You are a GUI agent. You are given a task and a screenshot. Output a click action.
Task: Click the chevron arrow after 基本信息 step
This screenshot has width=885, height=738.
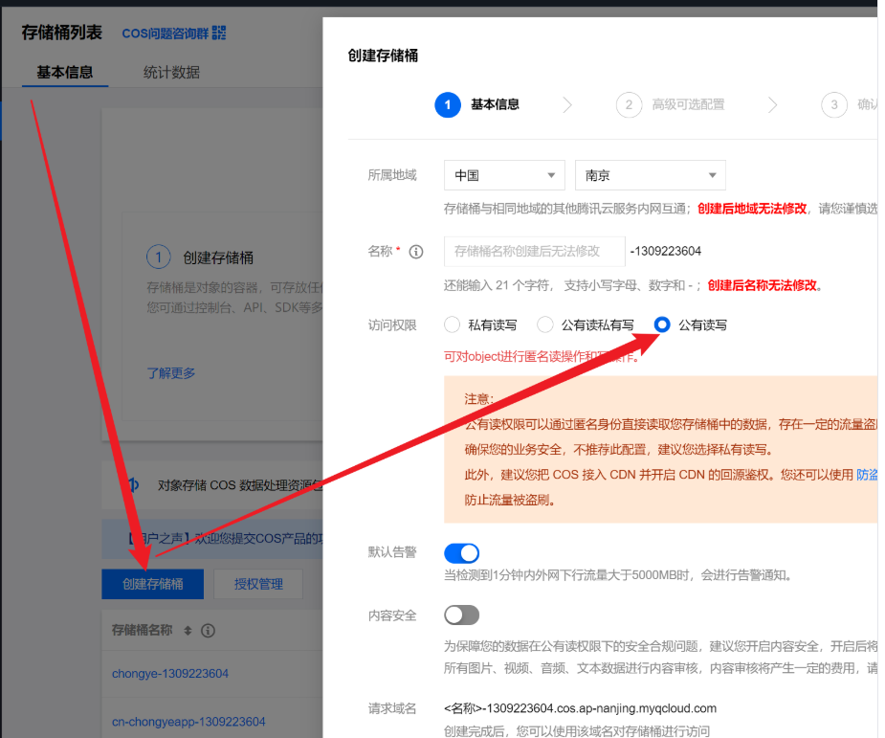[x=567, y=105]
